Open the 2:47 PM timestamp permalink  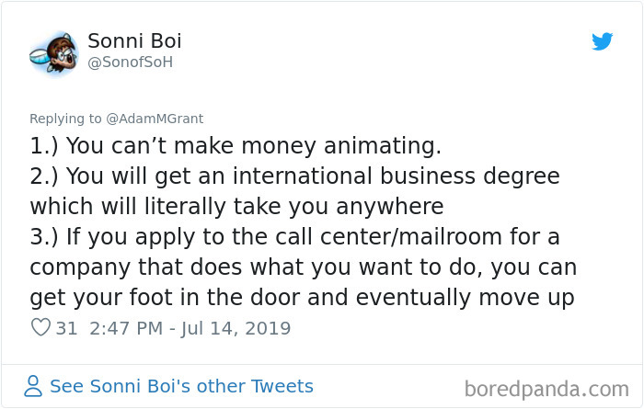coord(126,328)
